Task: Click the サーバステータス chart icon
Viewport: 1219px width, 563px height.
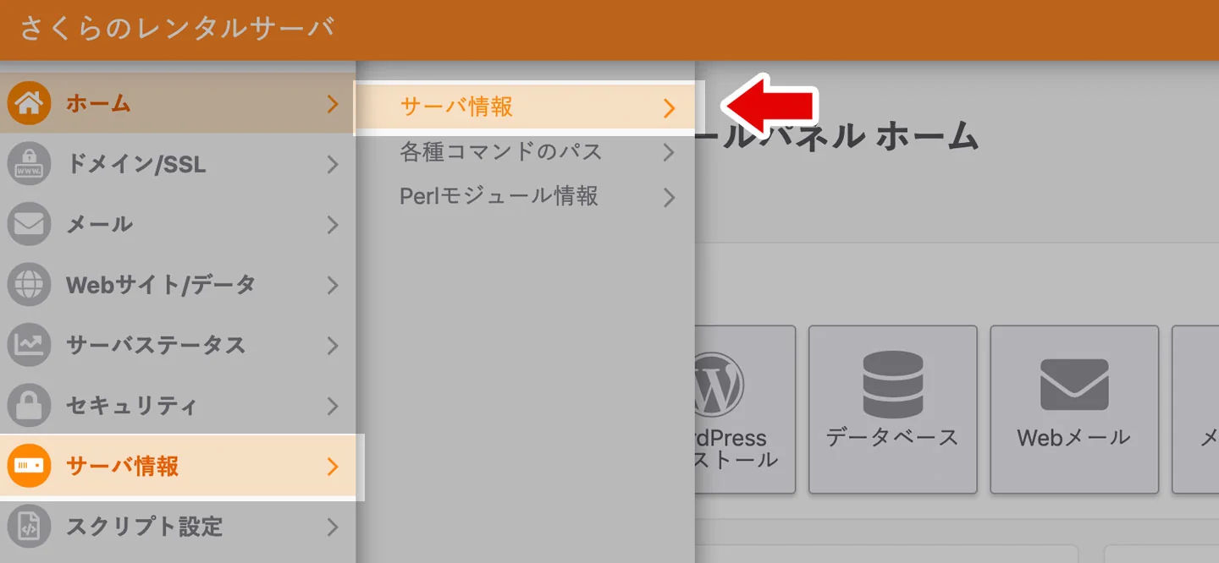Action: pos(29,345)
